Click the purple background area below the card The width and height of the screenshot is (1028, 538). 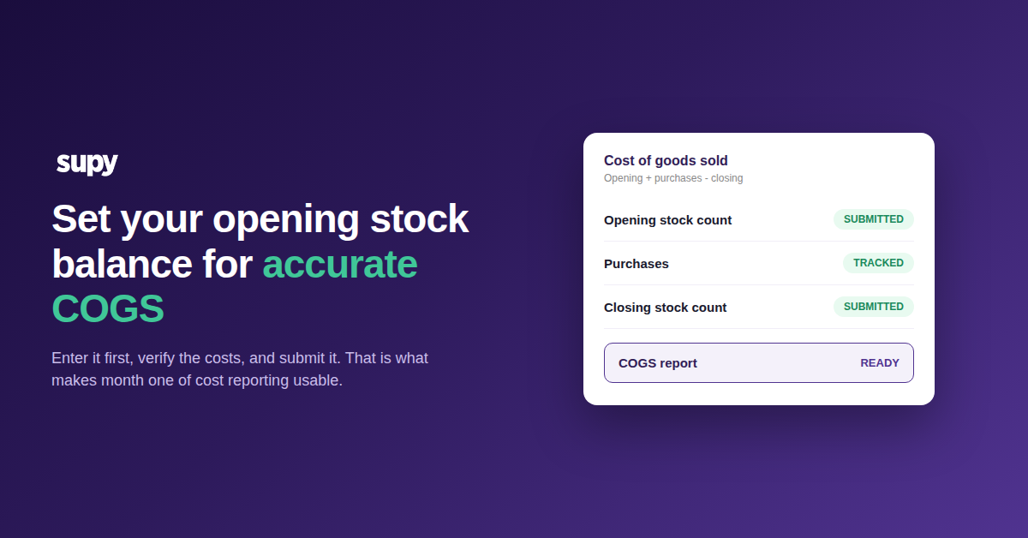coord(758,471)
